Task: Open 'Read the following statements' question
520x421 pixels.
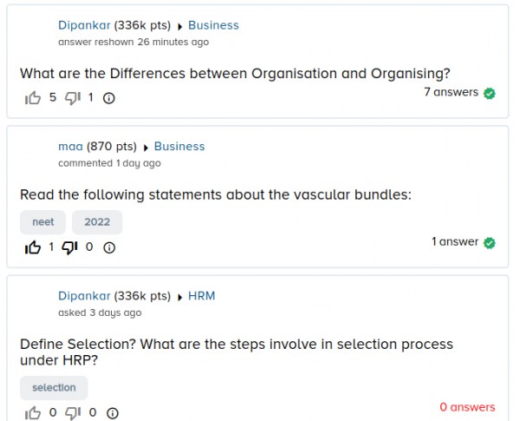Action: point(215,194)
